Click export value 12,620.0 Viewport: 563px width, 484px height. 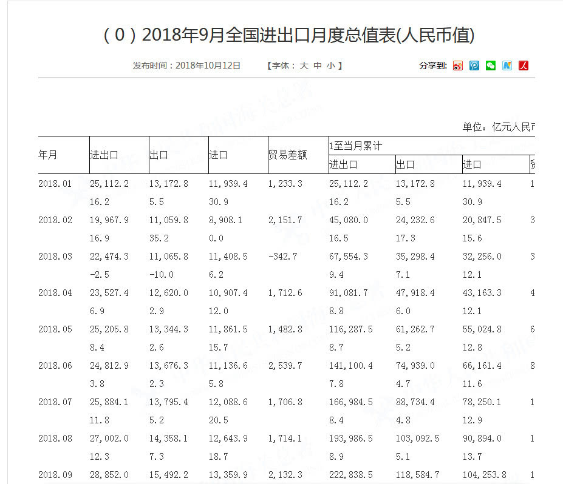tap(169, 293)
